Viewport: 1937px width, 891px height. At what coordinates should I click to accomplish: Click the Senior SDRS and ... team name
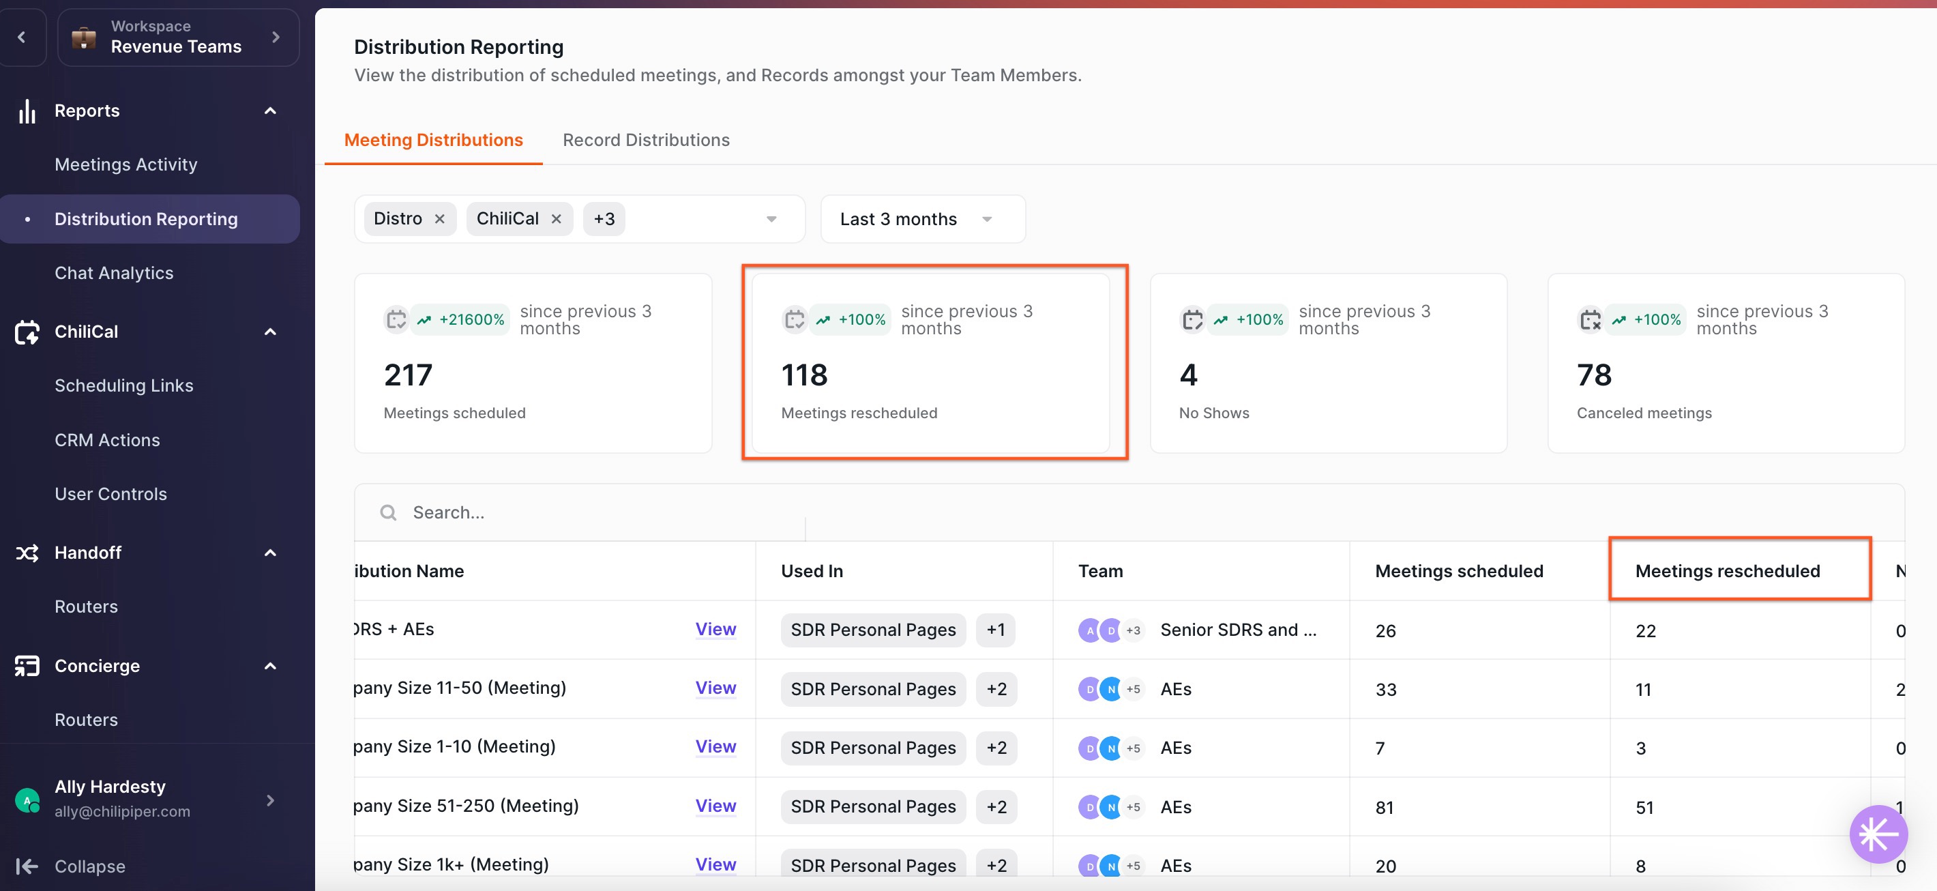(x=1239, y=630)
